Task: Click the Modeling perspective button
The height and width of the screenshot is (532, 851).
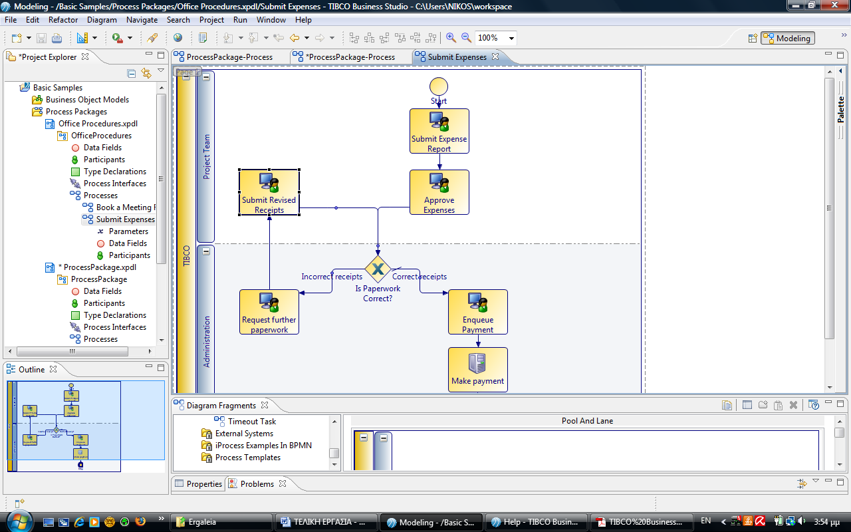Action: click(x=787, y=39)
